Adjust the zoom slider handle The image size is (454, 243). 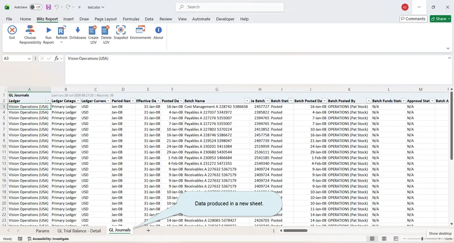click(422, 239)
